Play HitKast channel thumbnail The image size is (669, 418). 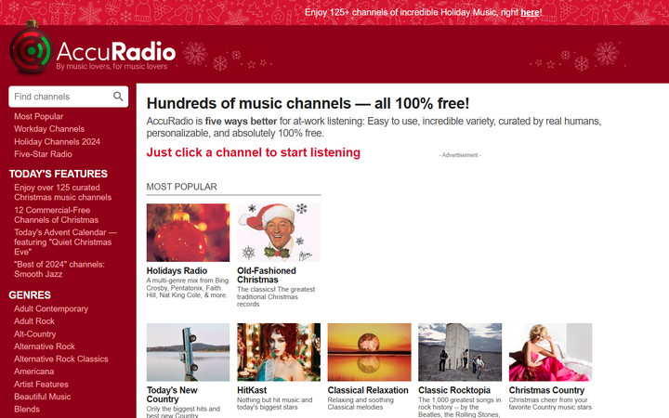[279, 352]
